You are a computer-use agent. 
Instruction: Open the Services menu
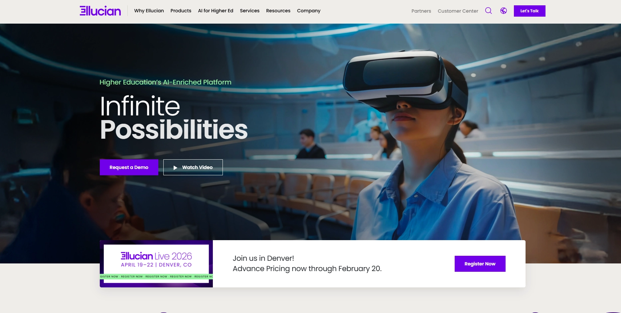(249, 11)
